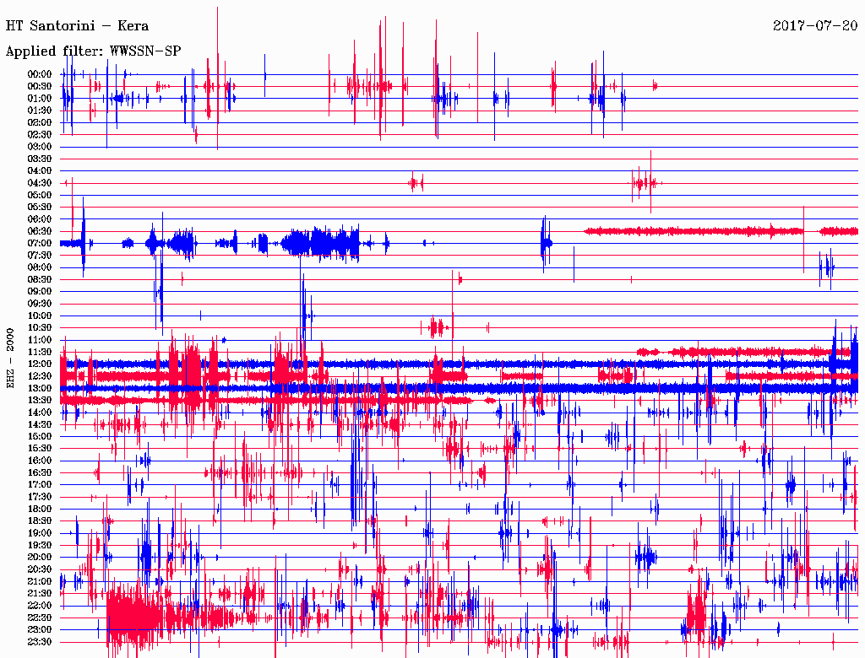
Task: Select the 19:00 time row label
Action: 40,533
